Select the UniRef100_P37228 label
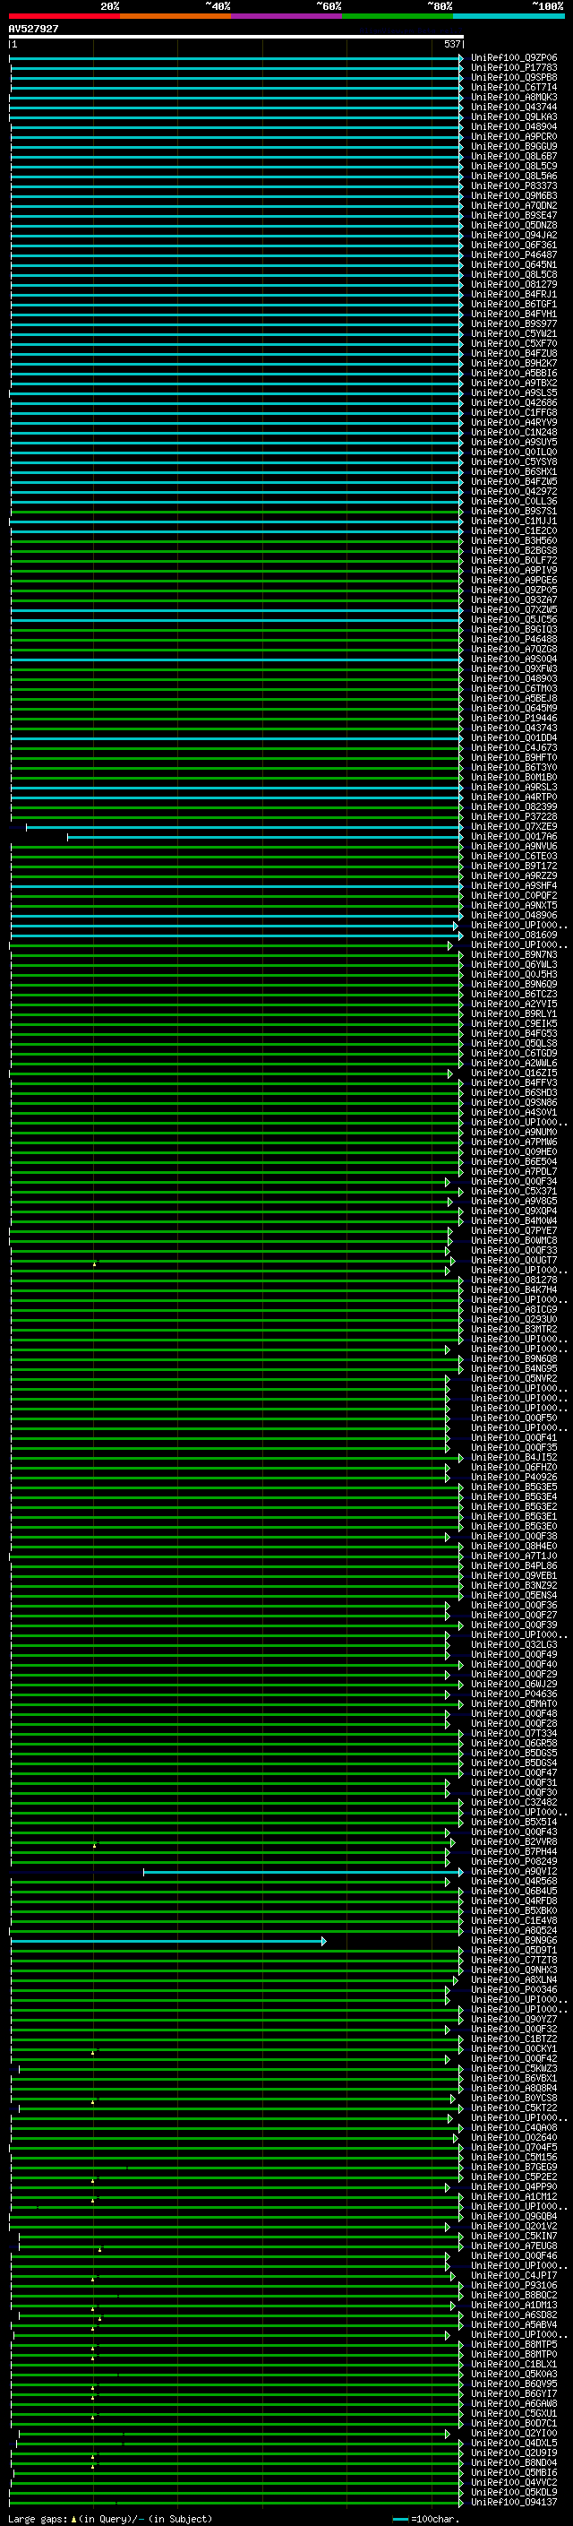The image size is (573, 2526). click(x=514, y=817)
